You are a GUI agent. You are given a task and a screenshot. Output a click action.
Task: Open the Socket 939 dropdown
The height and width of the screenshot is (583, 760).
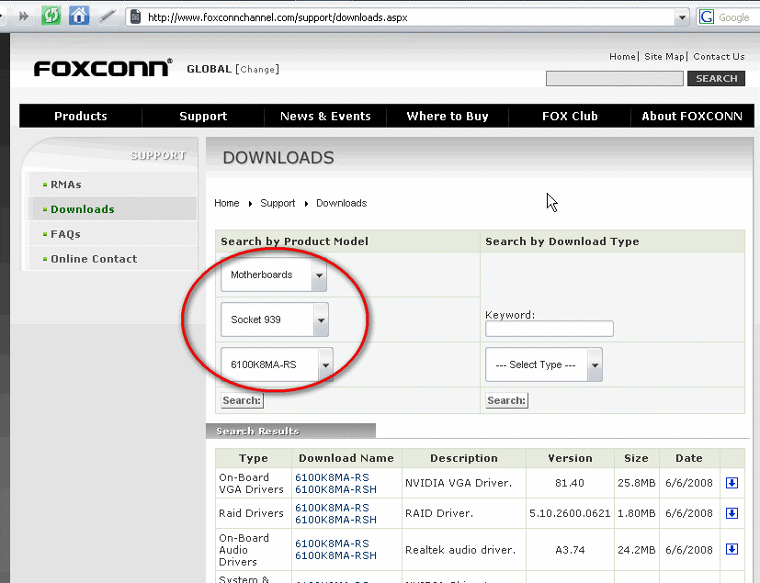(275, 320)
